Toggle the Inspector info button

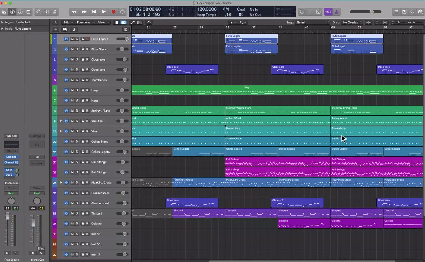(x=12, y=12)
